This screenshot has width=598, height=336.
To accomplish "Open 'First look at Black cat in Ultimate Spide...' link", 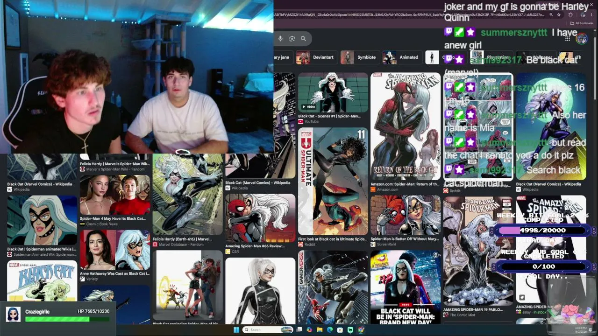I will [333, 239].
